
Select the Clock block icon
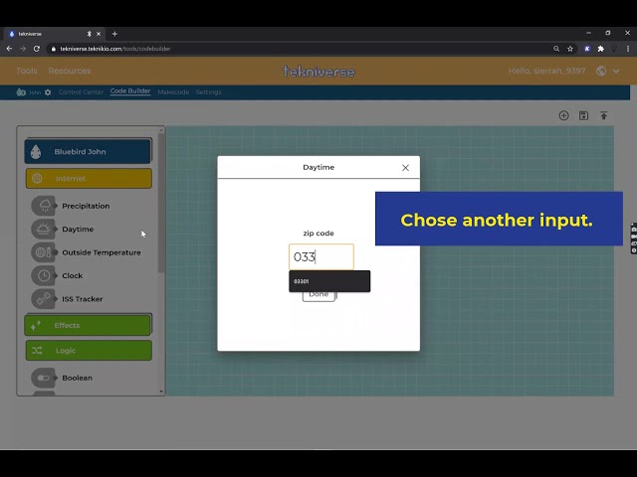pos(44,276)
